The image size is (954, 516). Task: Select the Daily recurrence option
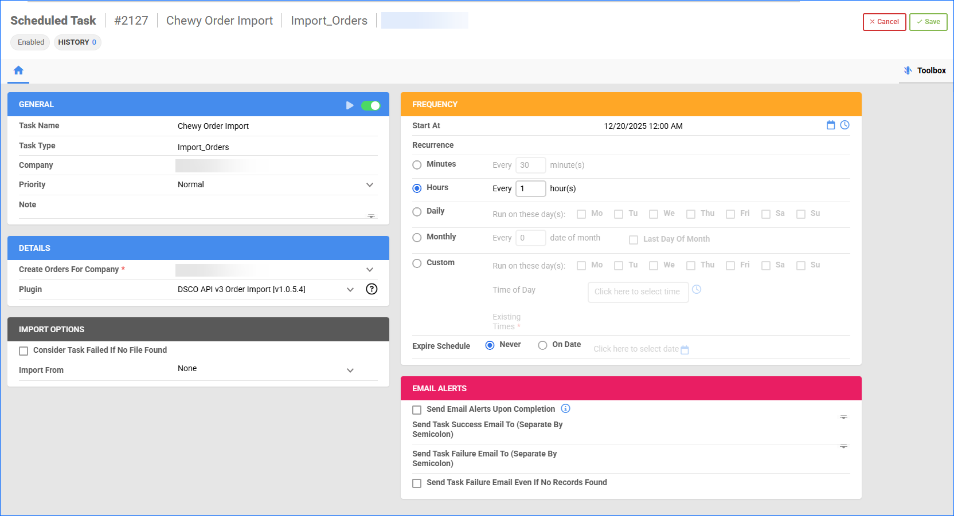coord(417,212)
